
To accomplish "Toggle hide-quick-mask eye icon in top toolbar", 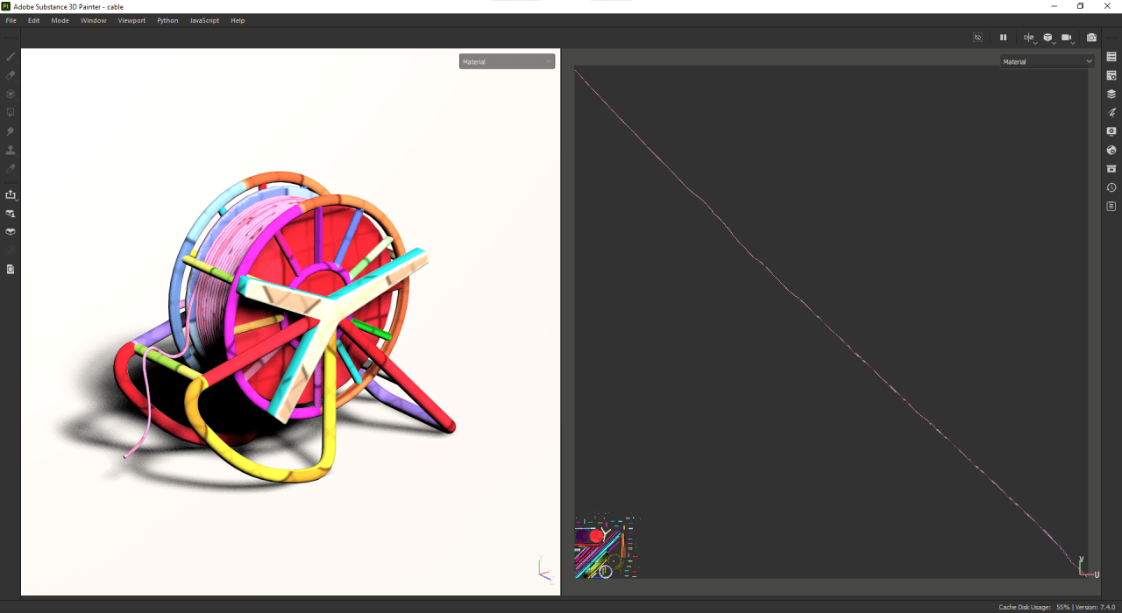I will (x=978, y=38).
